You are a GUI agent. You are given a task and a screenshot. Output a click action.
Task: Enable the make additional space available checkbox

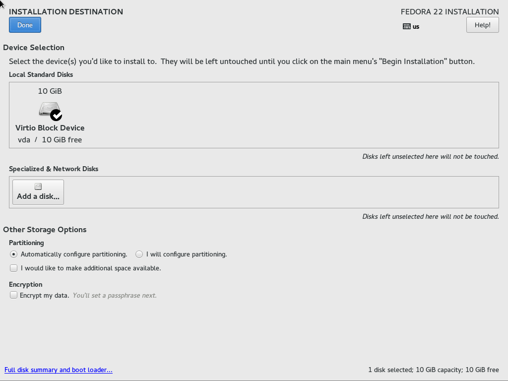click(13, 268)
